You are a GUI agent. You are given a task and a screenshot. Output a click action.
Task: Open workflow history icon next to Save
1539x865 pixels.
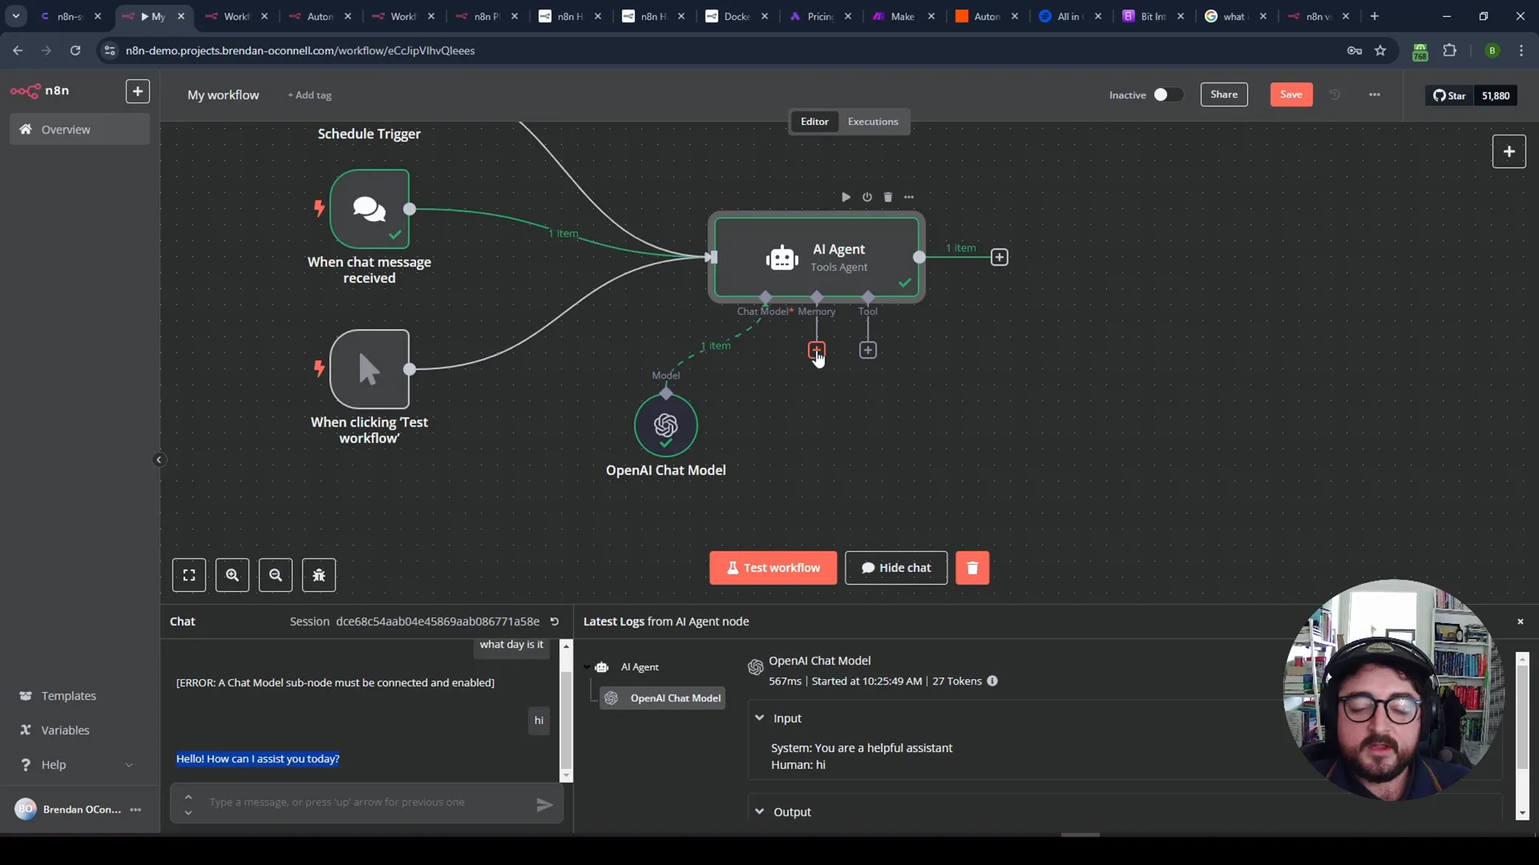(1335, 95)
